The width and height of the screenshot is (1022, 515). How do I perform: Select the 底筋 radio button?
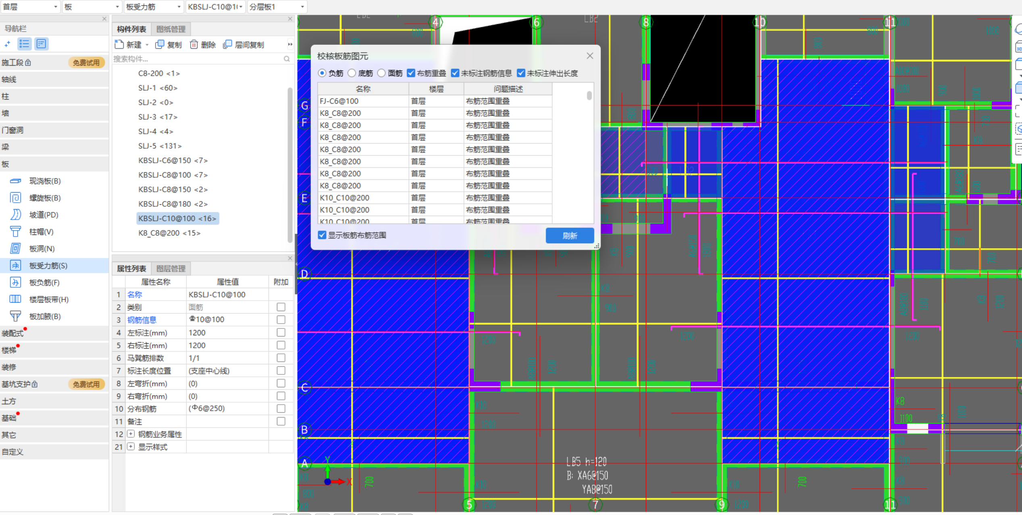pos(352,73)
